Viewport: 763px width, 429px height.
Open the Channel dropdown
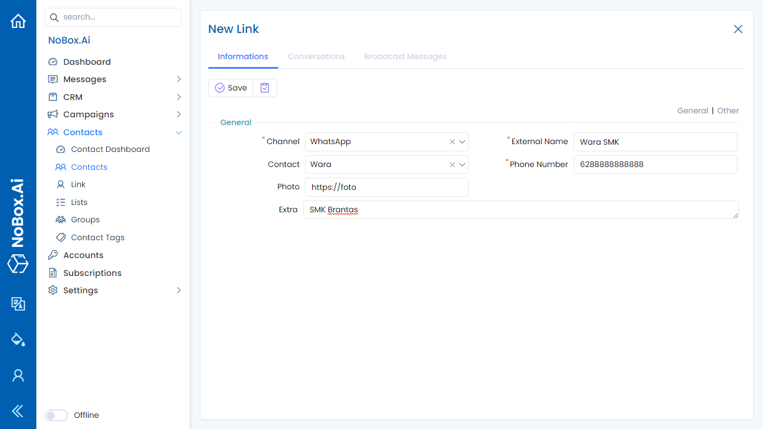462,142
